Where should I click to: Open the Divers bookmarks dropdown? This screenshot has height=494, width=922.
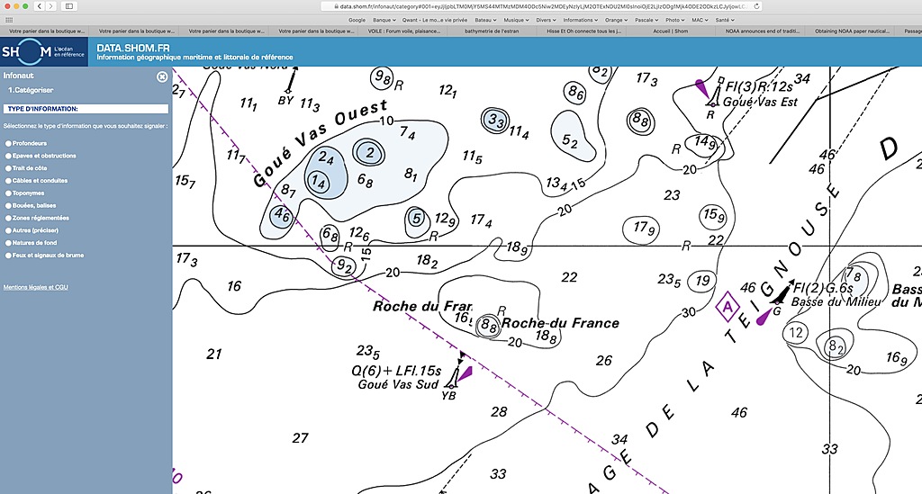click(x=546, y=20)
